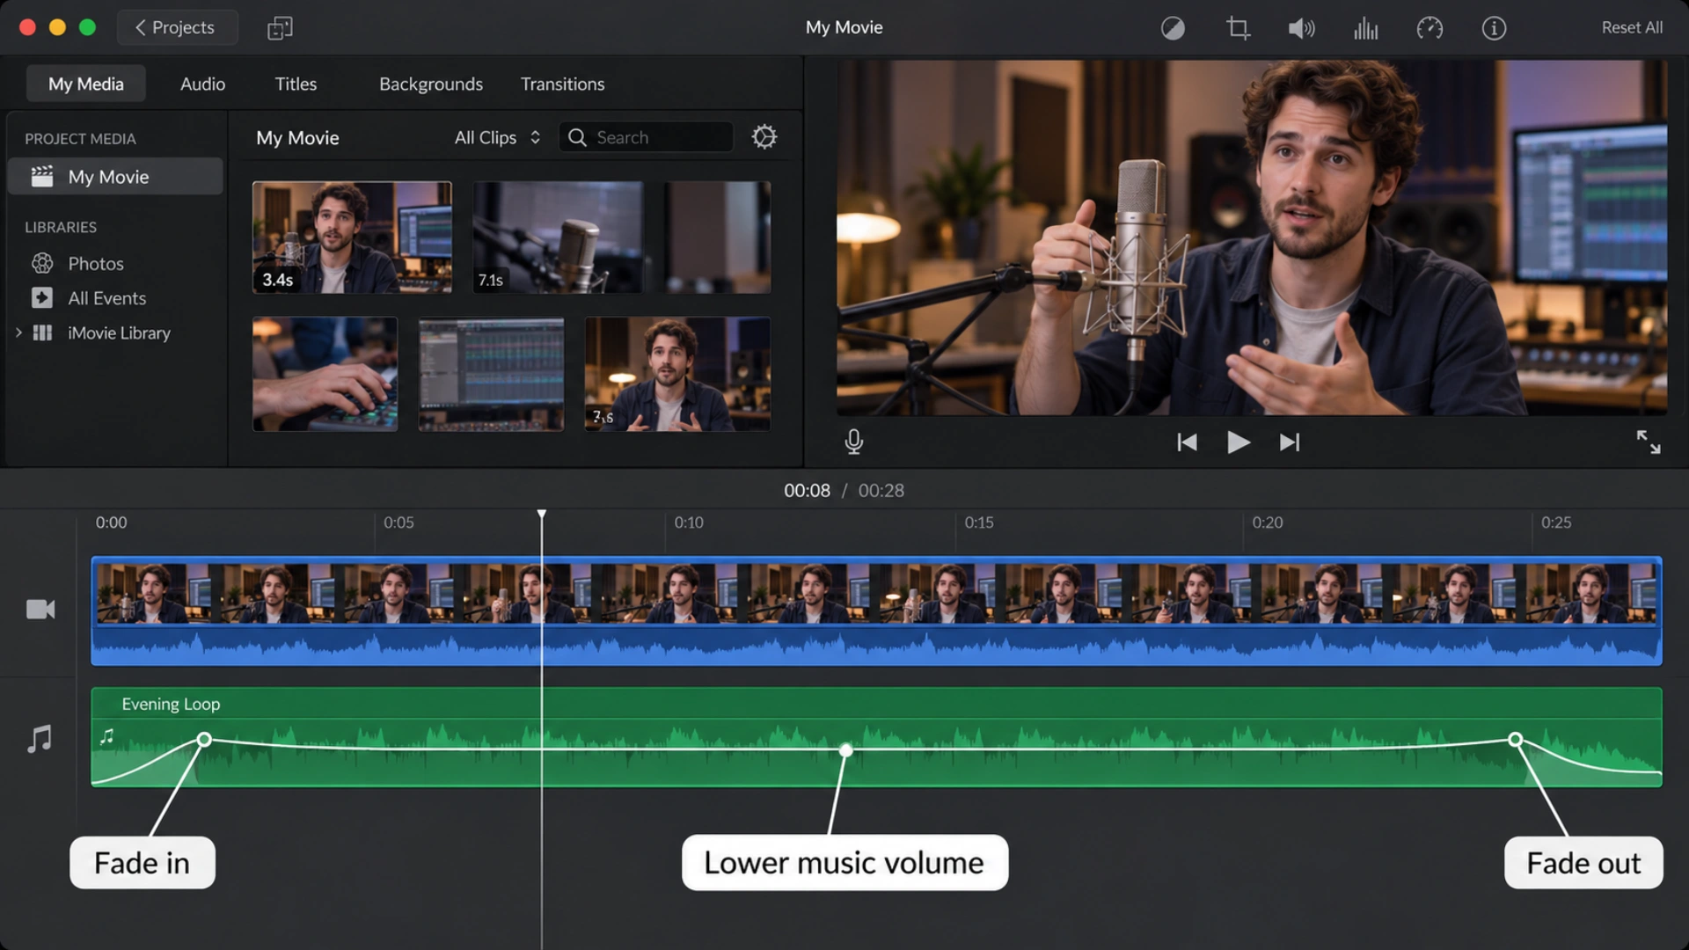Select the crop tool
The image size is (1689, 950).
[1238, 28]
